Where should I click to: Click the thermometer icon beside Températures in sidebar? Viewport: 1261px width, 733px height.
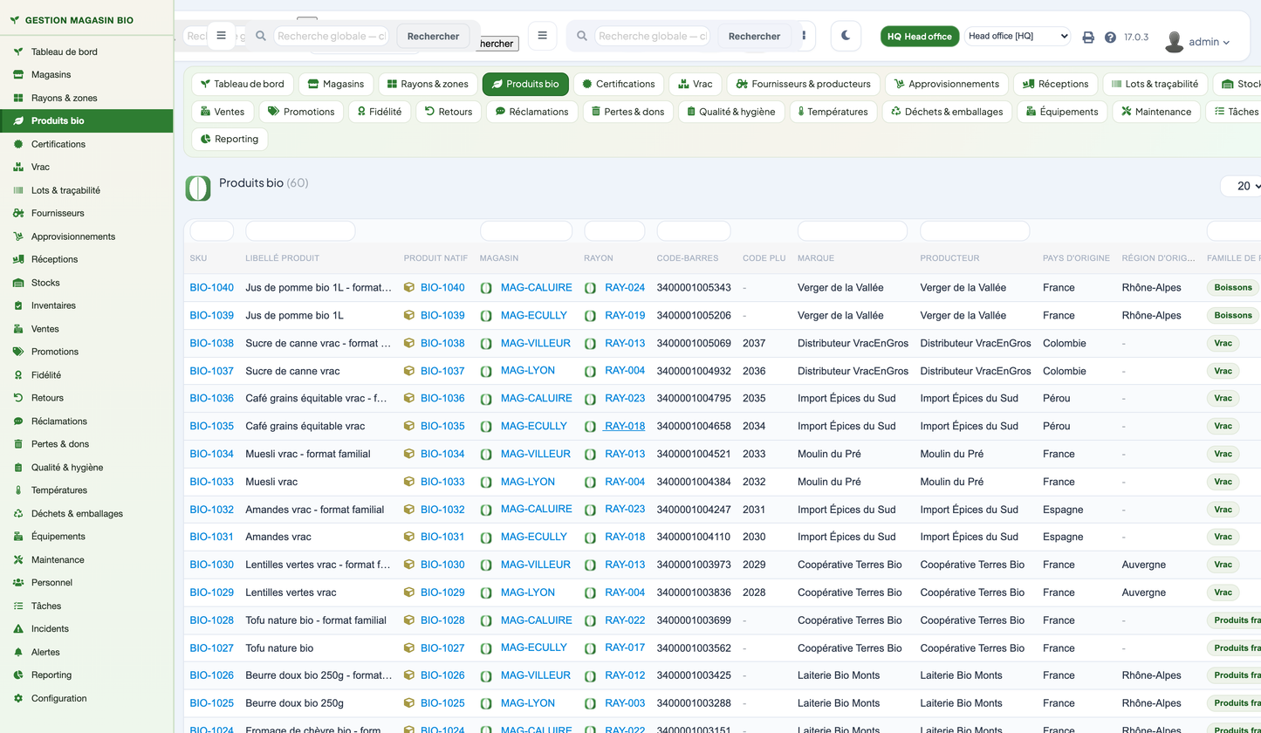[x=17, y=490]
